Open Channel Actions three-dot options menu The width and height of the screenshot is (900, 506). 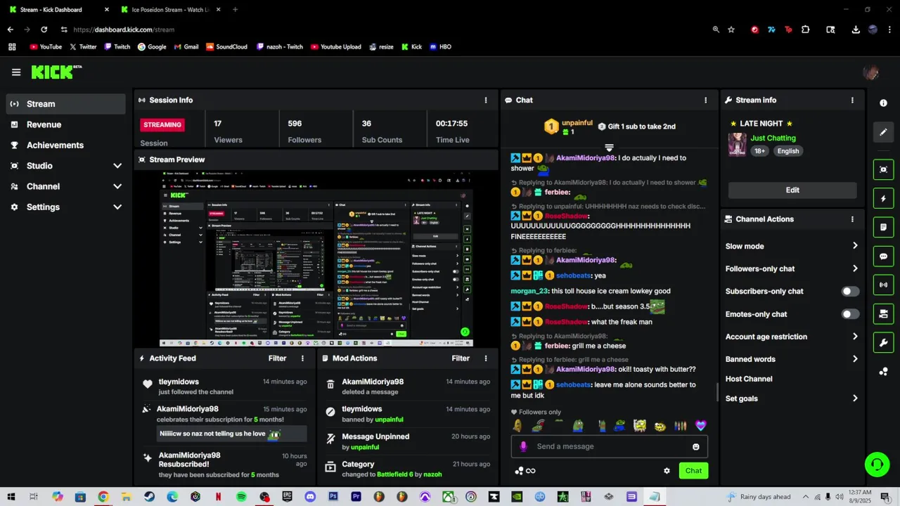pyautogui.click(x=853, y=219)
